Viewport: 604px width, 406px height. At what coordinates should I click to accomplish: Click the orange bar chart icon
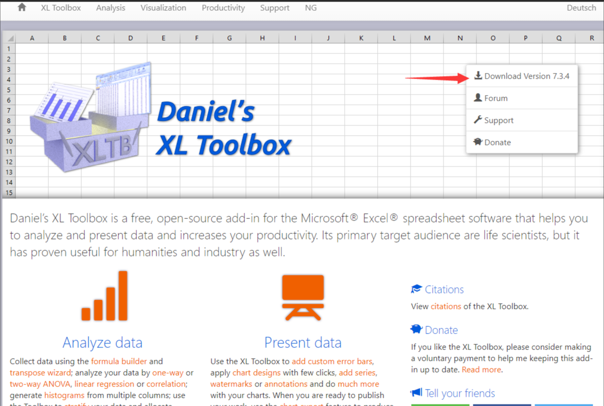click(104, 296)
